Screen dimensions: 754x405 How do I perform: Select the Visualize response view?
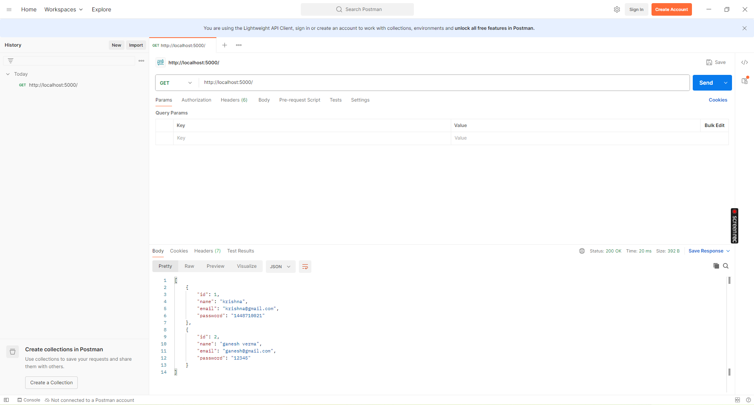[247, 266]
